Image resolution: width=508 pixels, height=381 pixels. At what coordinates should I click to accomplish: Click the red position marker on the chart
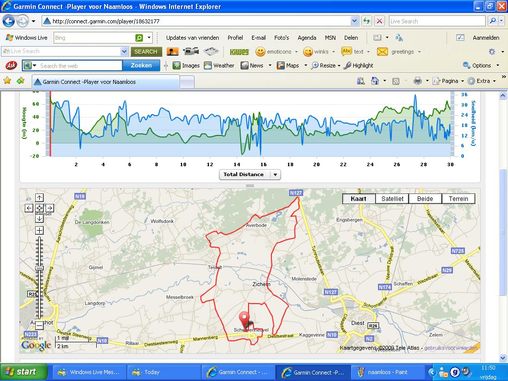tap(50, 124)
